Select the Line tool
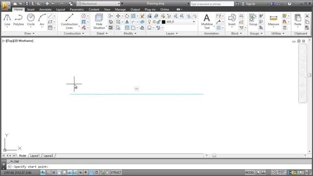This screenshot has height=176, width=313. coord(7,20)
